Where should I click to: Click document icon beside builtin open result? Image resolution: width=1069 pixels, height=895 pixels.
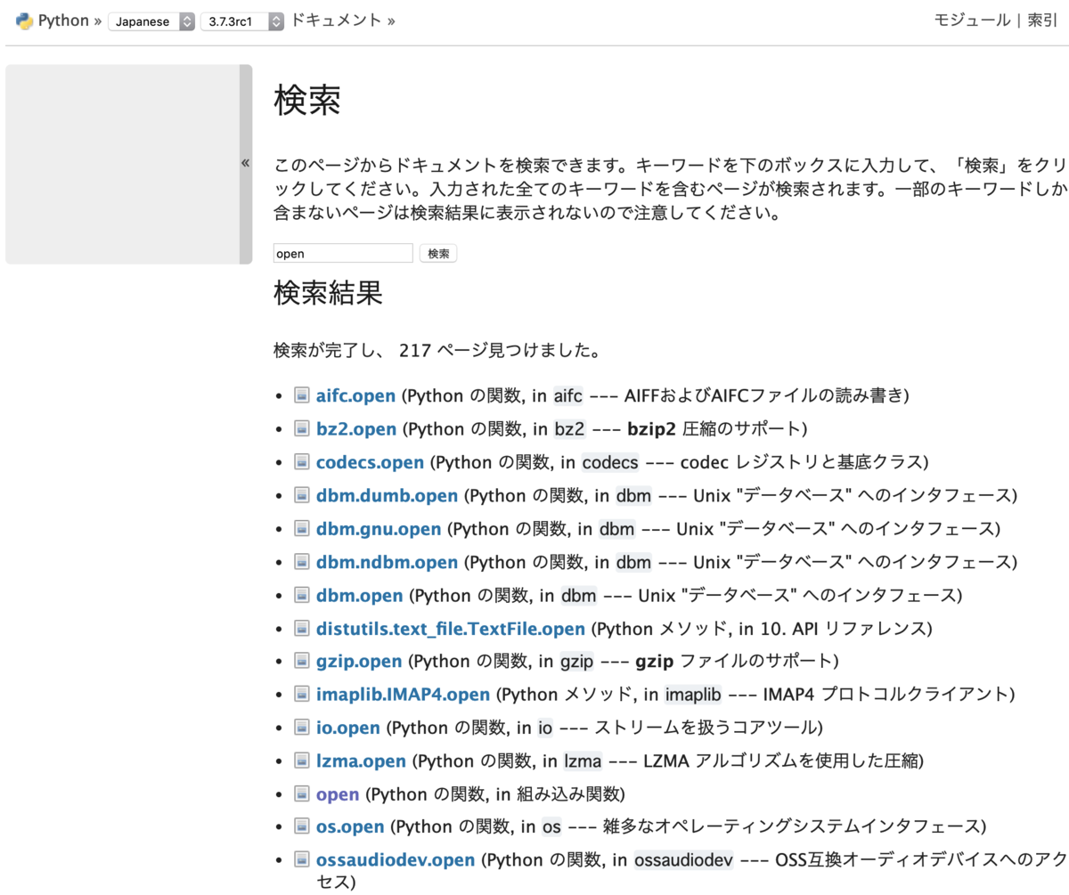click(301, 794)
